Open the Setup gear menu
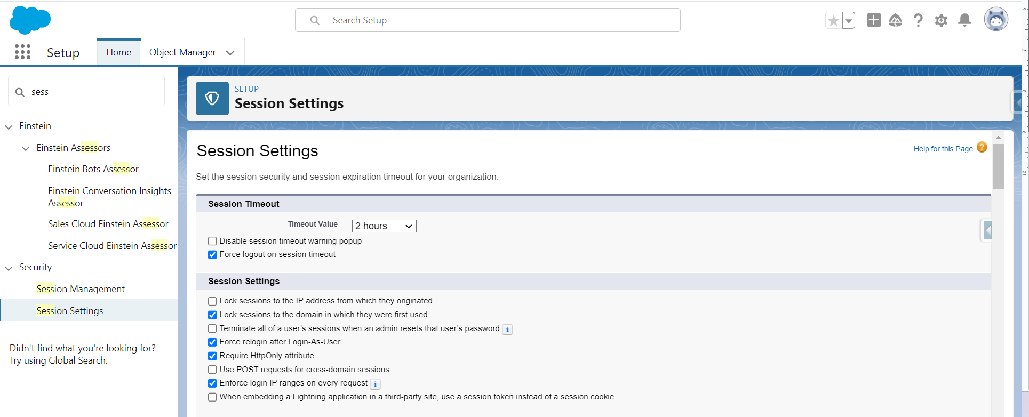1029x417 pixels. click(x=941, y=20)
